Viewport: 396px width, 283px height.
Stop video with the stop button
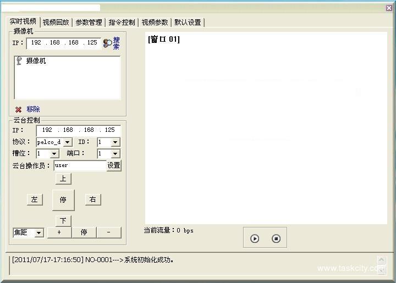pyautogui.click(x=276, y=238)
